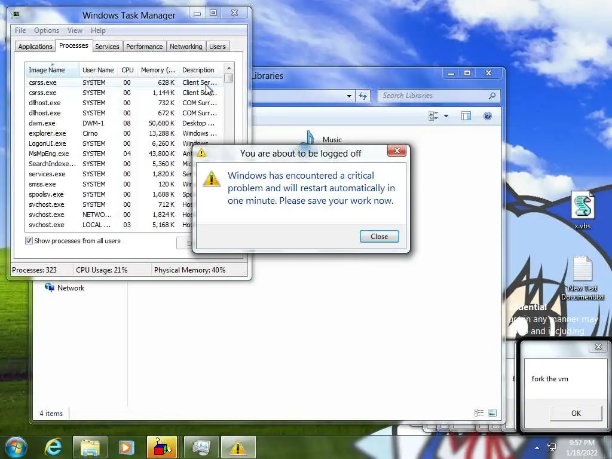Switch to the Performance tab

(145, 47)
